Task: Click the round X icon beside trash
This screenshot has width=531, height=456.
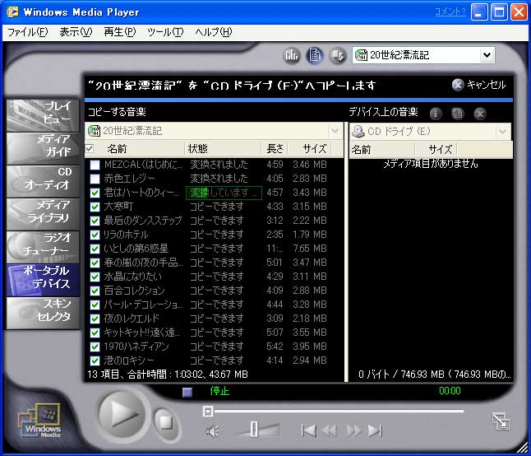Action: (x=480, y=114)
